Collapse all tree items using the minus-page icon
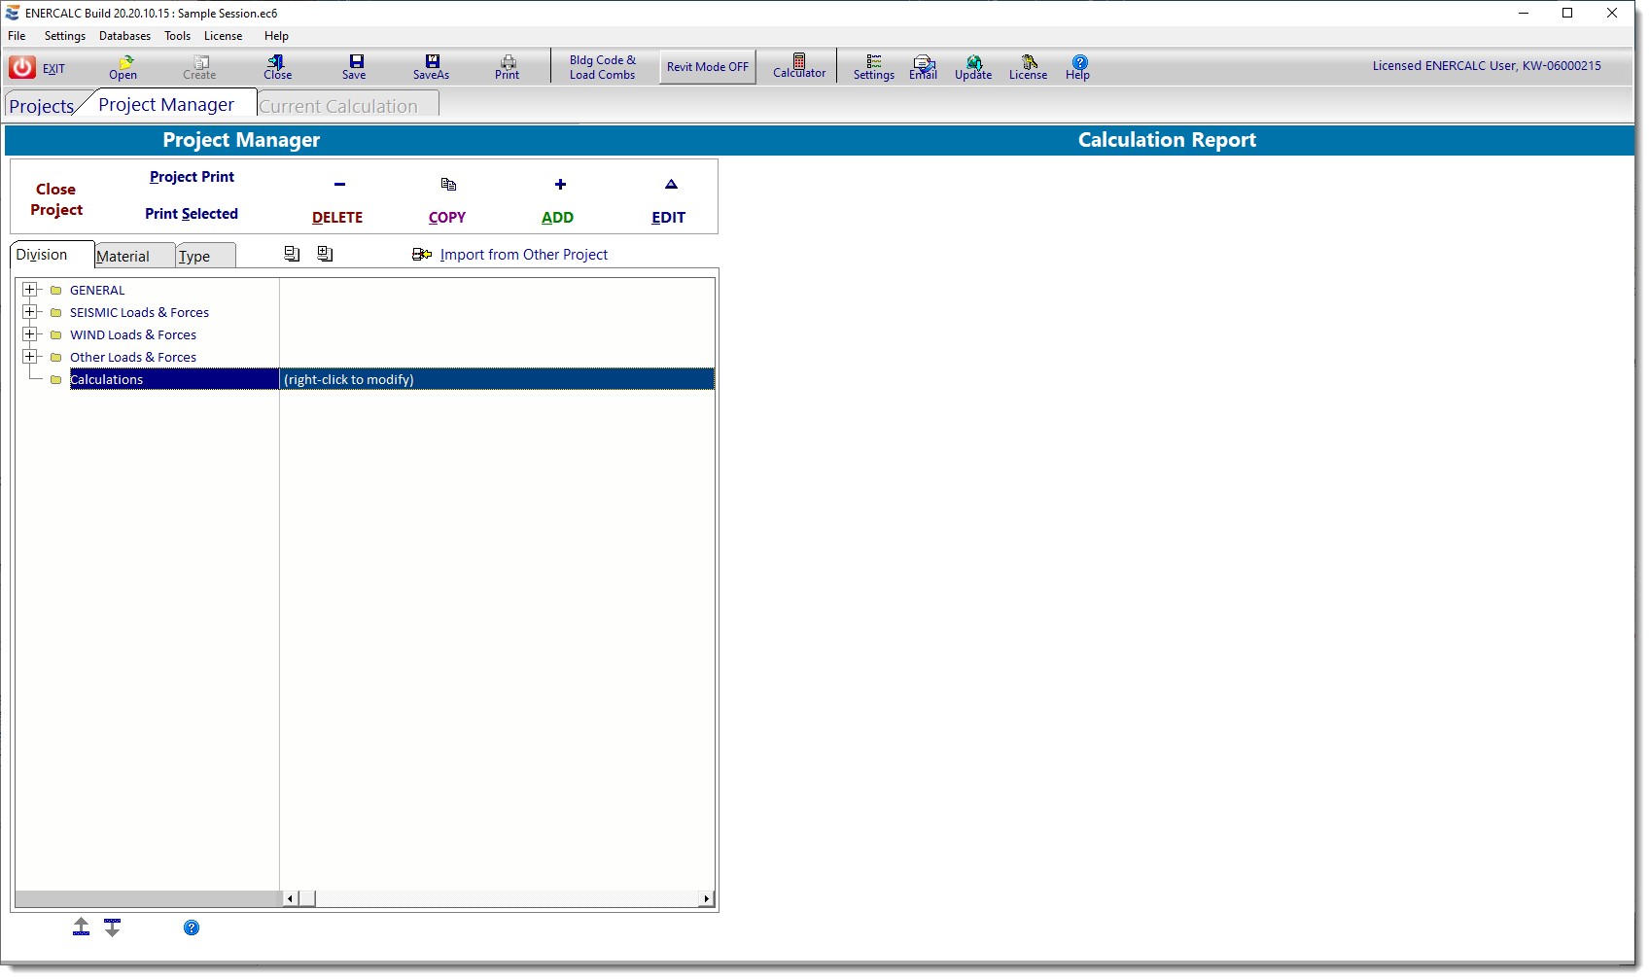The image size is (1650, 980). coord(291,254)
